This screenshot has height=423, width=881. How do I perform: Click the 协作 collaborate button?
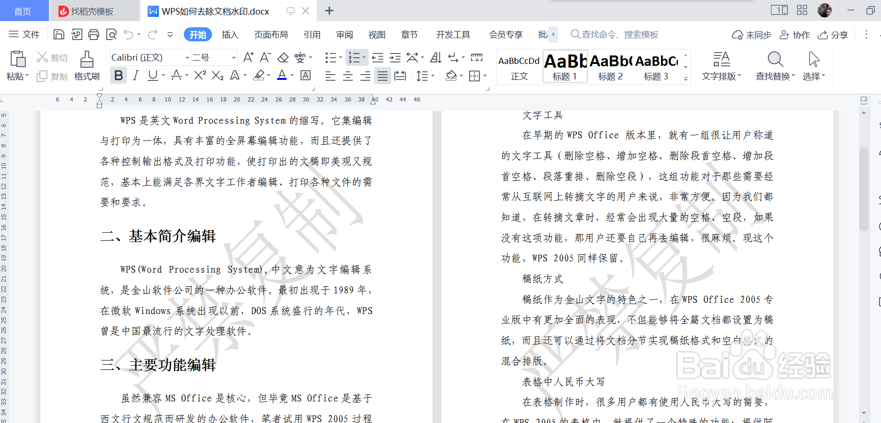(795, 35)
